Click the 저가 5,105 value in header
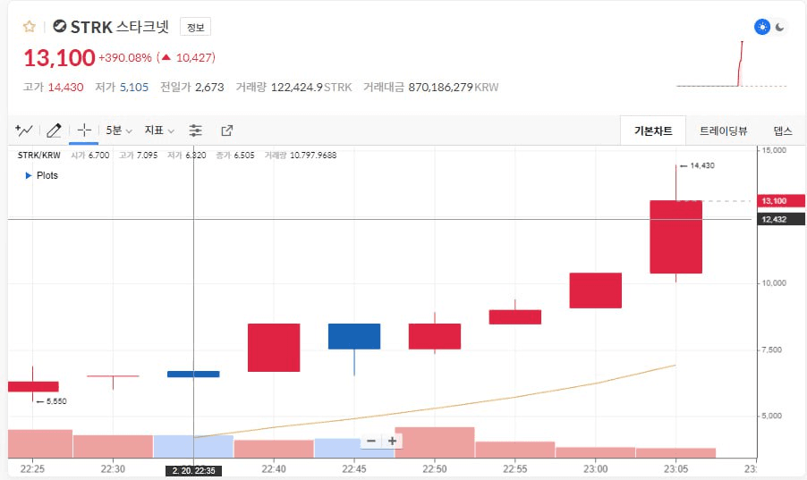Image resolution: width=807 pixels, height=480 pixels. [x=134, y=87]
